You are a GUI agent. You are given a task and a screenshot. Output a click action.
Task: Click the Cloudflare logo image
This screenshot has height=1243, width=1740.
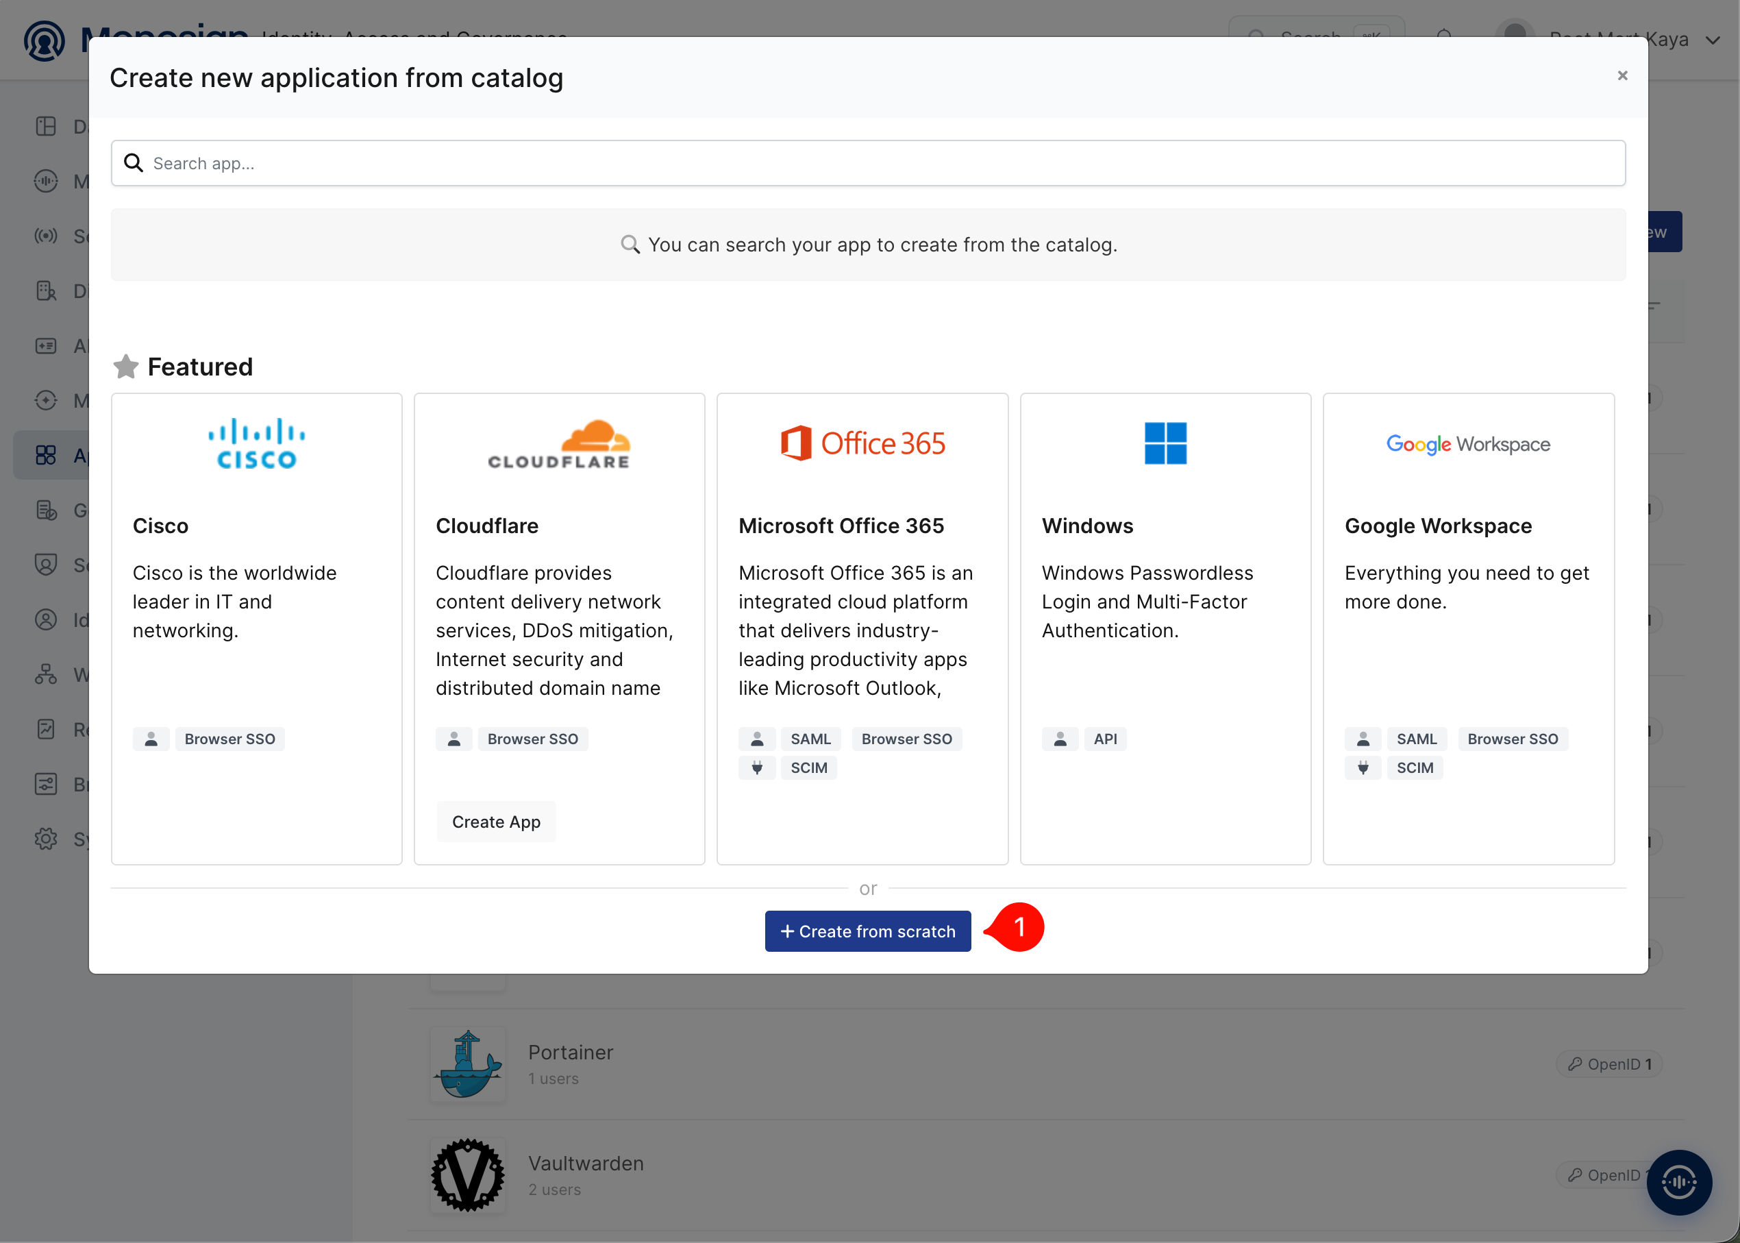560,443
